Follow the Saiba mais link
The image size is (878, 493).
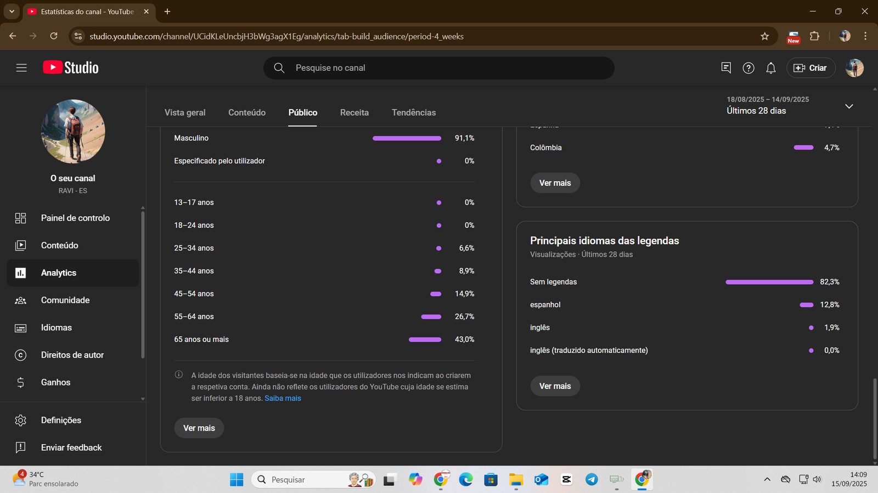click(283, 398)
